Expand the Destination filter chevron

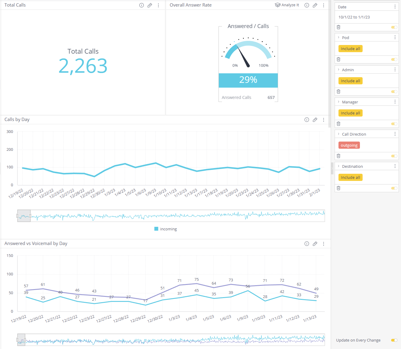point(338,166)
